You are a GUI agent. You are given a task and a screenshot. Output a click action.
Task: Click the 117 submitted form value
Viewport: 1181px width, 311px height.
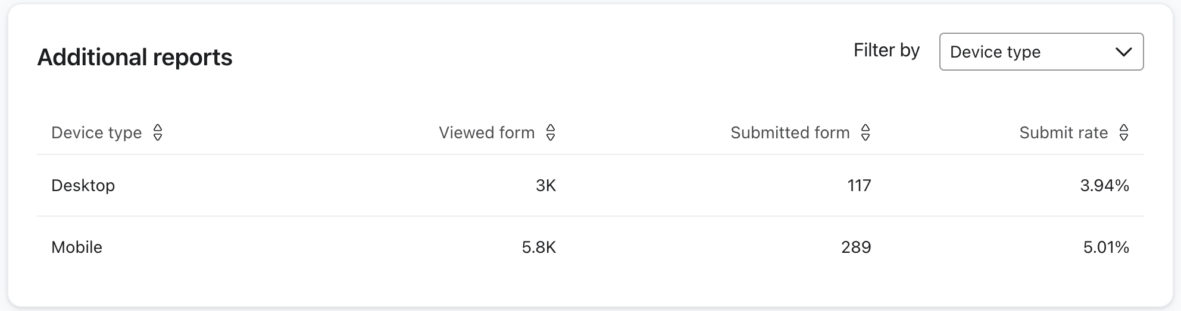859,186
